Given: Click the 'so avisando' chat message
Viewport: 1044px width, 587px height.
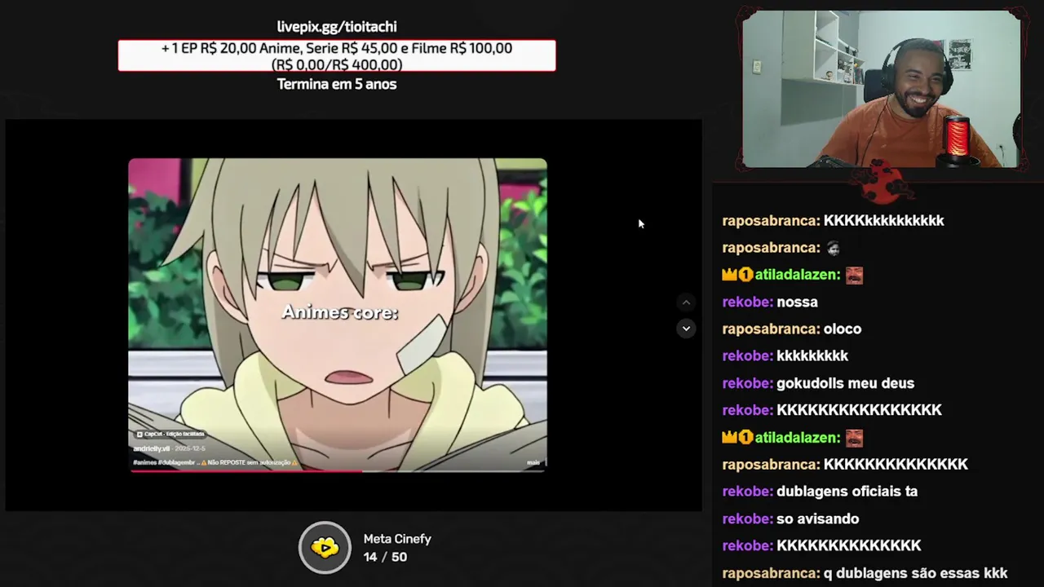Looking at the screenshot, I should coord(790,519).
